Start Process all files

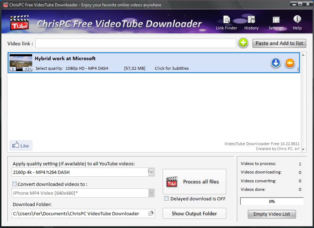pos(194,182)
